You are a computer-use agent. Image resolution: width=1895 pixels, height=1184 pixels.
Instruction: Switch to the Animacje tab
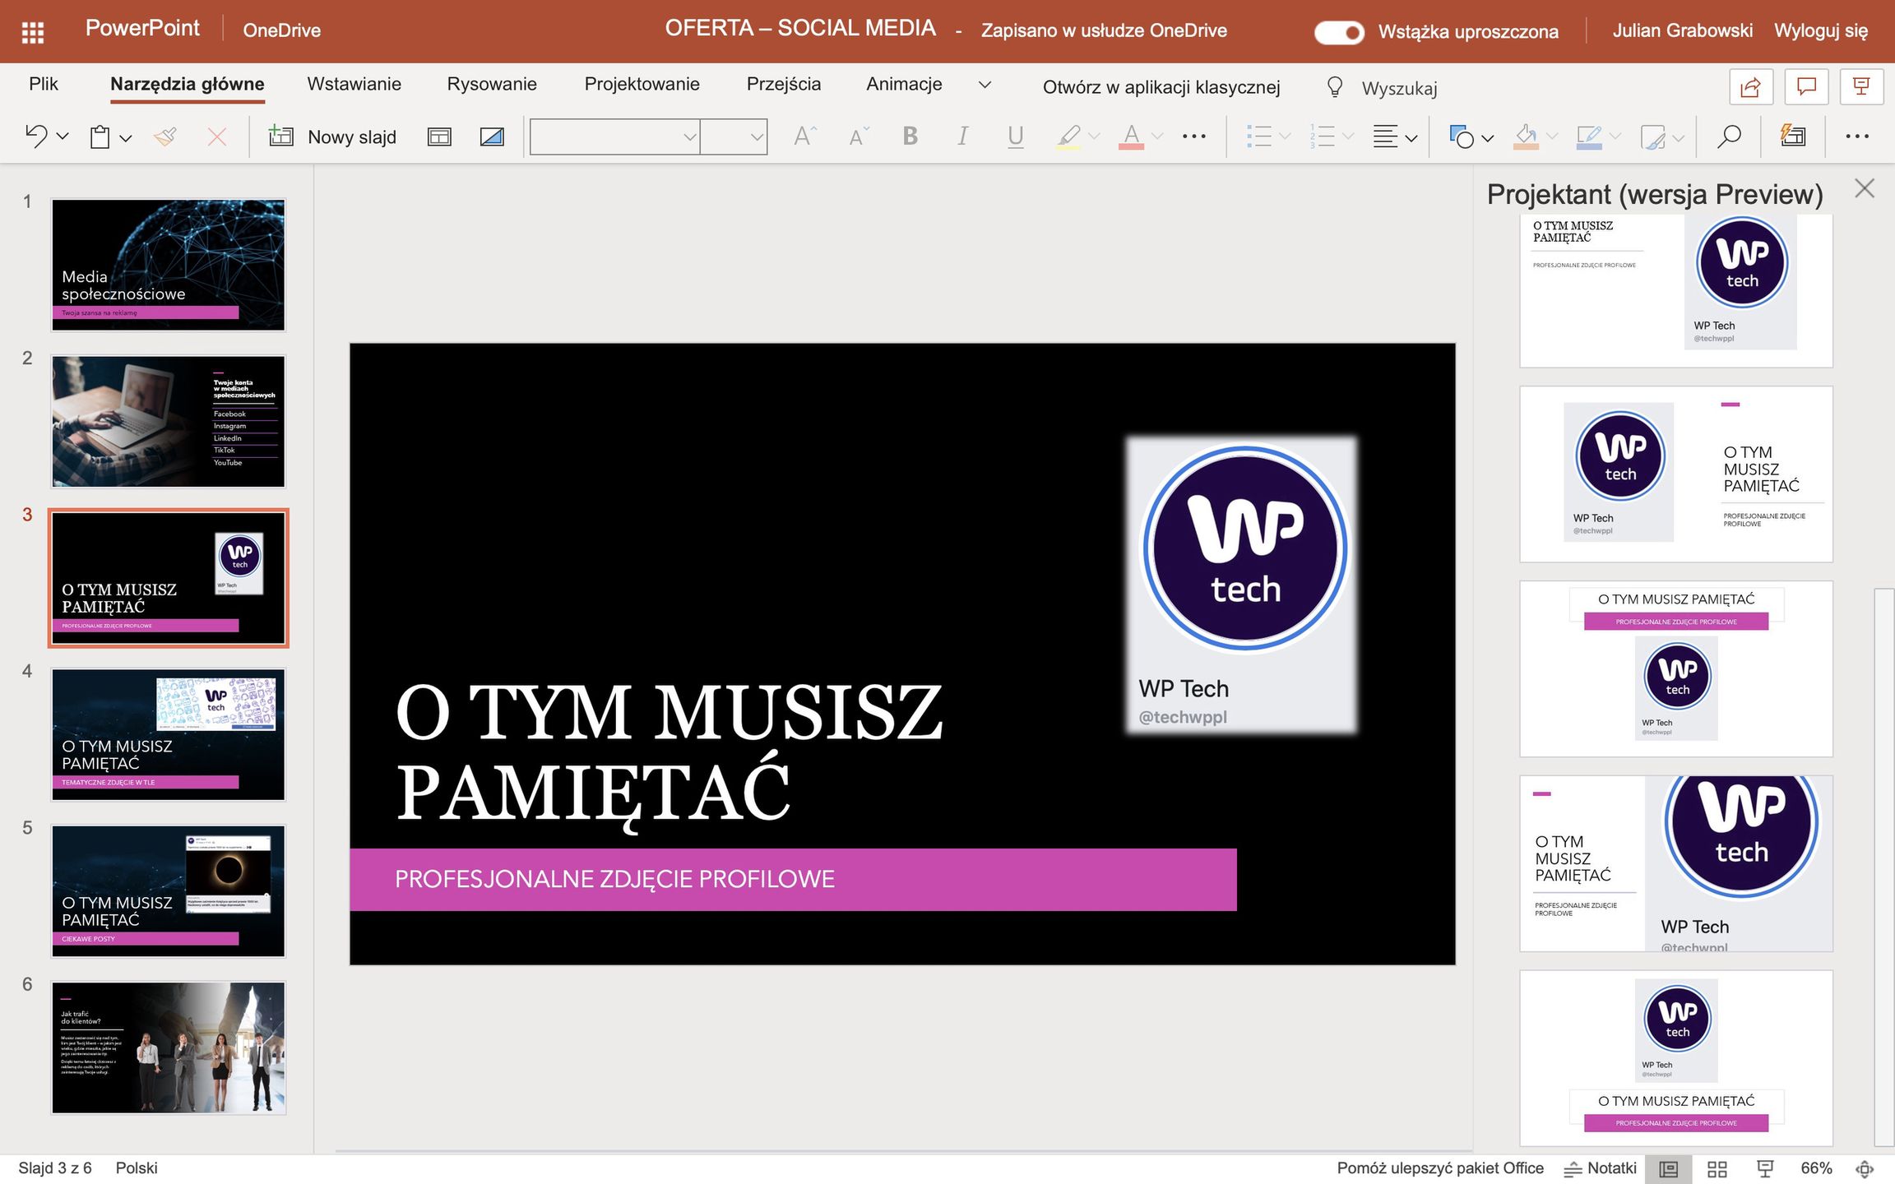904,84
